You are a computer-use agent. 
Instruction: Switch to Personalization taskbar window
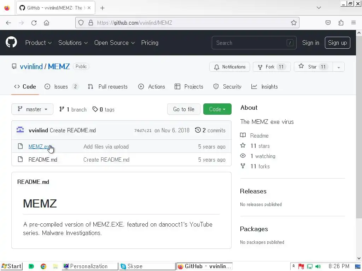(90, 266)
